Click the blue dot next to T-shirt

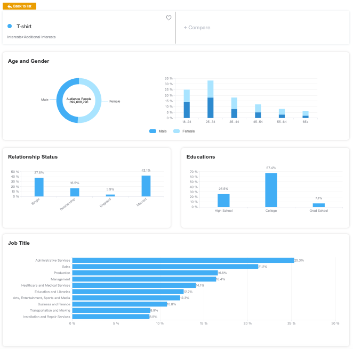click(x=10, y=26)
